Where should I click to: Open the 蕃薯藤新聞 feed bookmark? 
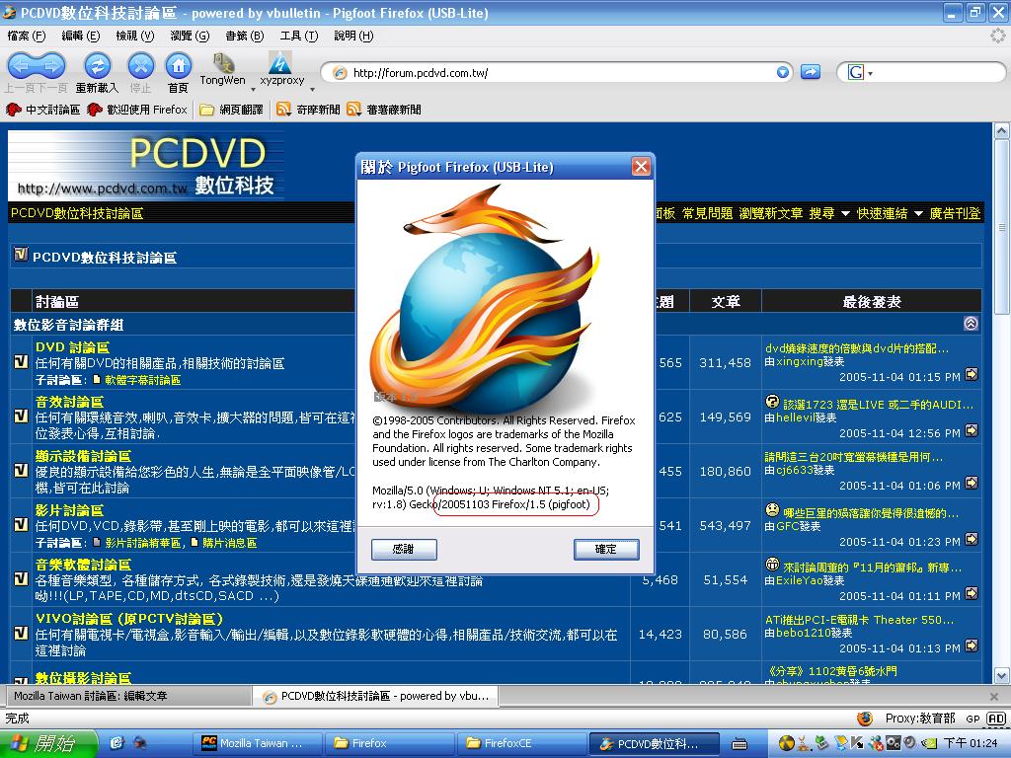(x=384, y=110)
